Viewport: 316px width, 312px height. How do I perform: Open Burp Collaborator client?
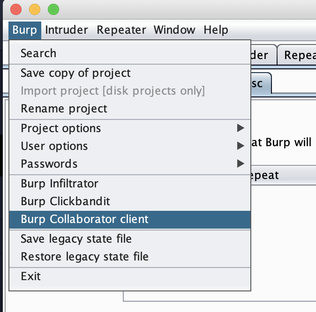coord(130,219)
